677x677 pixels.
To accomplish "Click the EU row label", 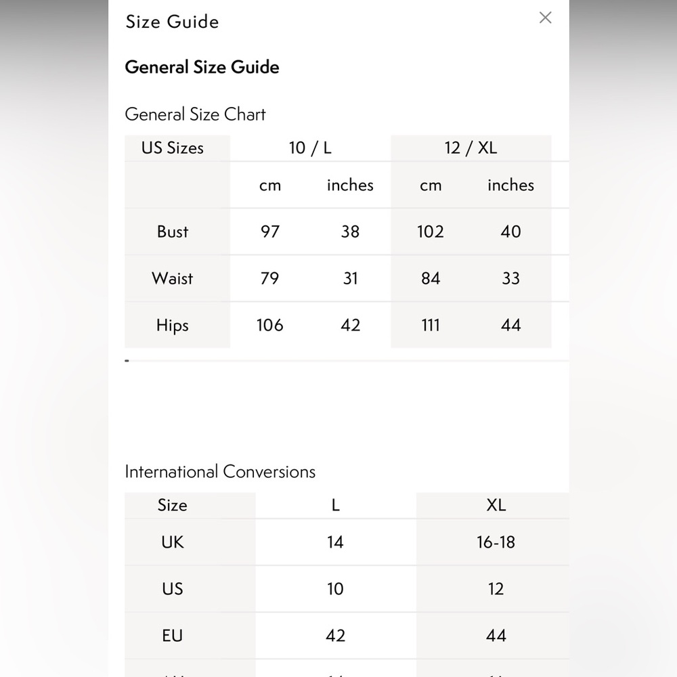I will click(x=173, y=636).
